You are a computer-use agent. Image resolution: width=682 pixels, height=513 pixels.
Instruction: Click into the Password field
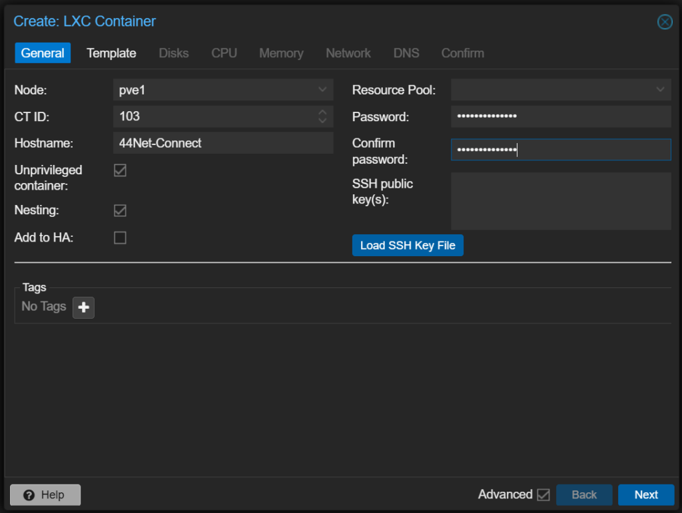click(x=561, y=116)
